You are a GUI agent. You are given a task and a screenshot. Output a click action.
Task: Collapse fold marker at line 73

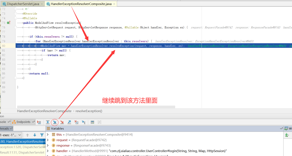click(x=16, y=14)
